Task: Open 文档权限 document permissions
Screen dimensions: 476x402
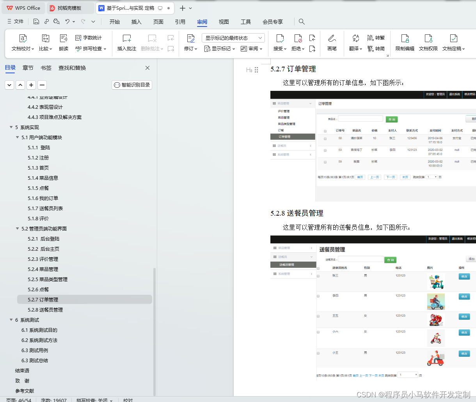Action: tap(429, 43)
